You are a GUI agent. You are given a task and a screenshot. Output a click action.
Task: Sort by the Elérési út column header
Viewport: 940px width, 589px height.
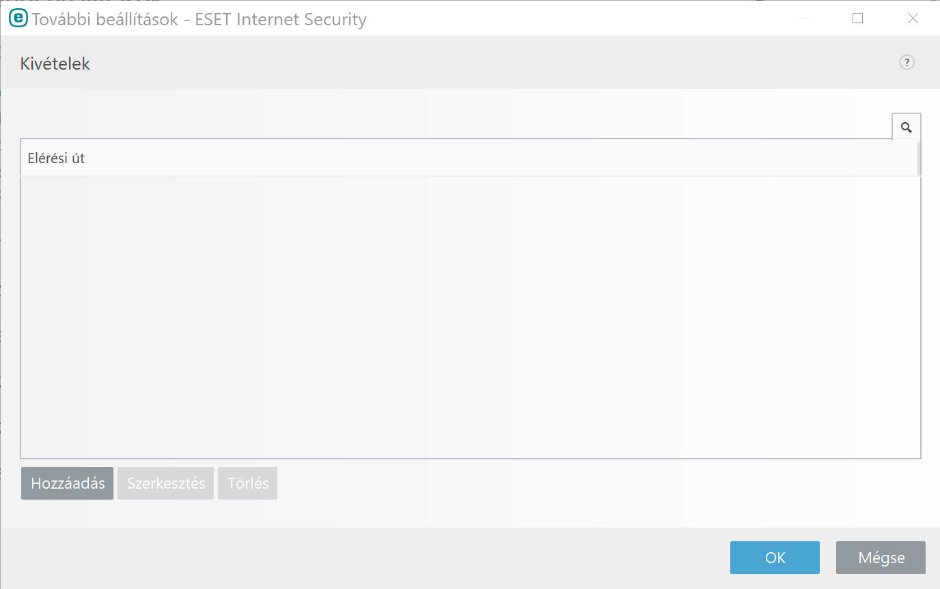point(469,158)
